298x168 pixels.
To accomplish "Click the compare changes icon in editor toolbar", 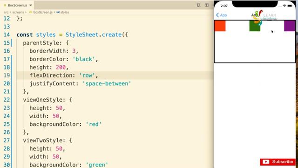I will pos(198,5).
